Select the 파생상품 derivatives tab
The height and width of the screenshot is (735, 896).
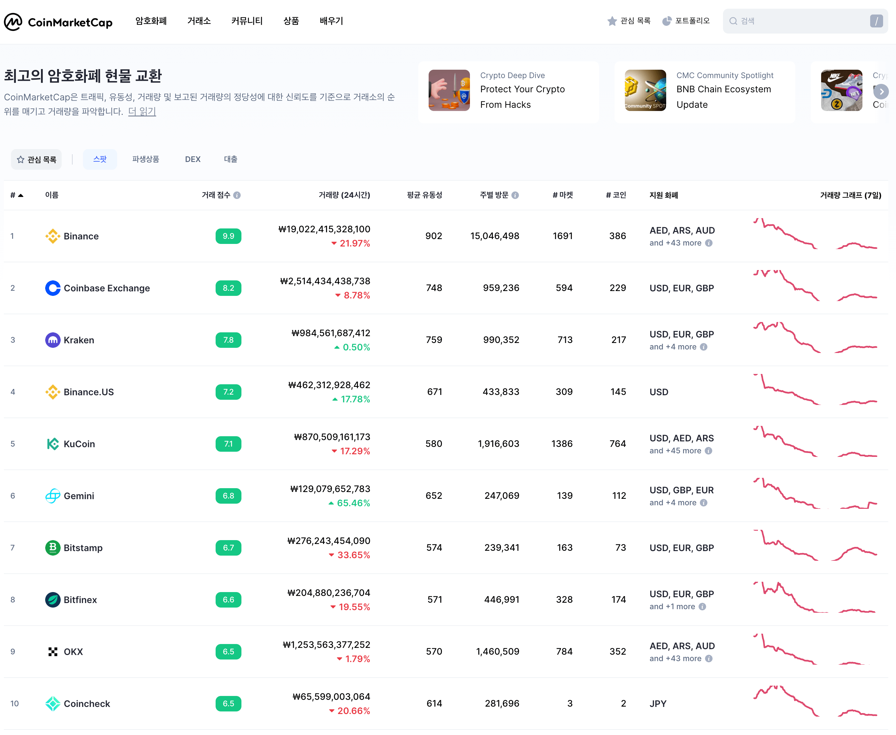(147, 158)
